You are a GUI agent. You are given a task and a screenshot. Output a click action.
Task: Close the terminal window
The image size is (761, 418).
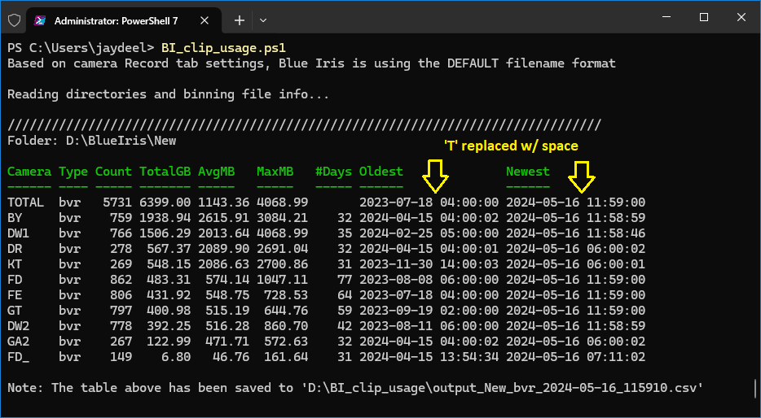tap(741, 17)
